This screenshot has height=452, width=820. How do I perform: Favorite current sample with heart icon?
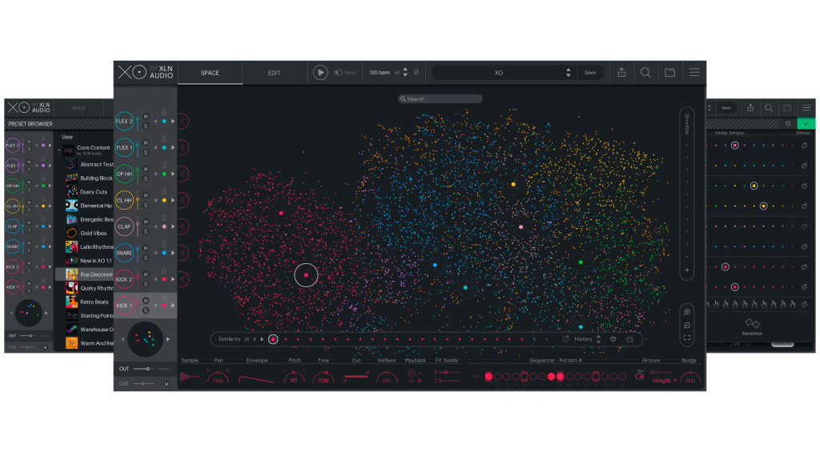coord(613,339)
